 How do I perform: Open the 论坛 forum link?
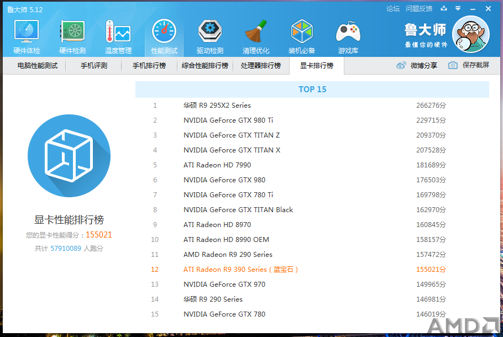click(x=393, y=9)
